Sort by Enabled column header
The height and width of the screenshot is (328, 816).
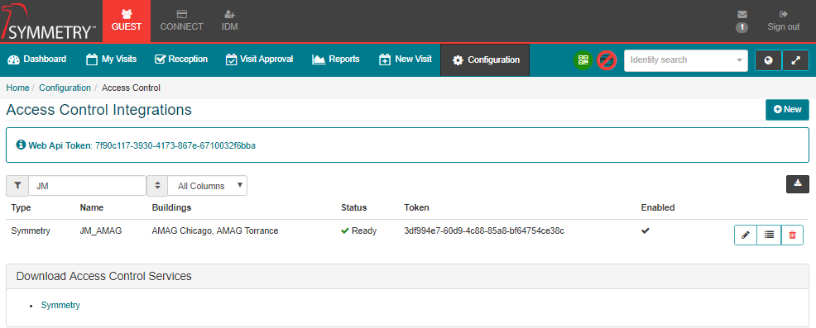[658, 207]
